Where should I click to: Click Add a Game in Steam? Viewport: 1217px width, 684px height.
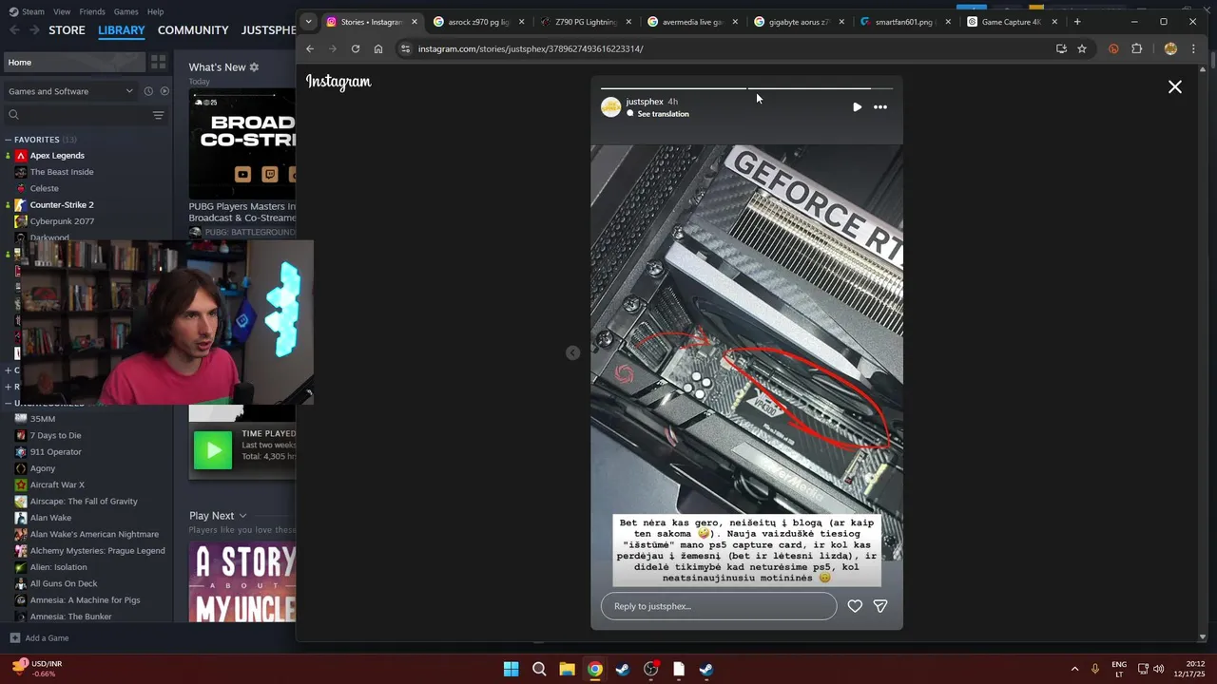point(39,638)
